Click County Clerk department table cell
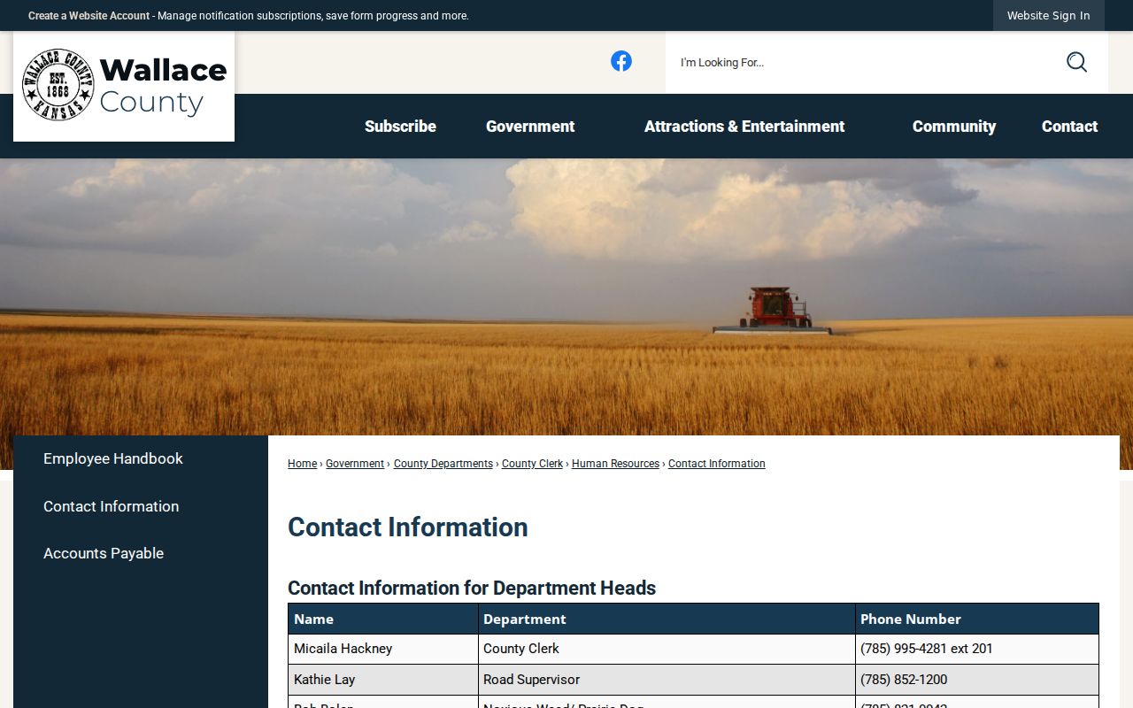This screenshot has height=708, width=1133. point(667,649)
